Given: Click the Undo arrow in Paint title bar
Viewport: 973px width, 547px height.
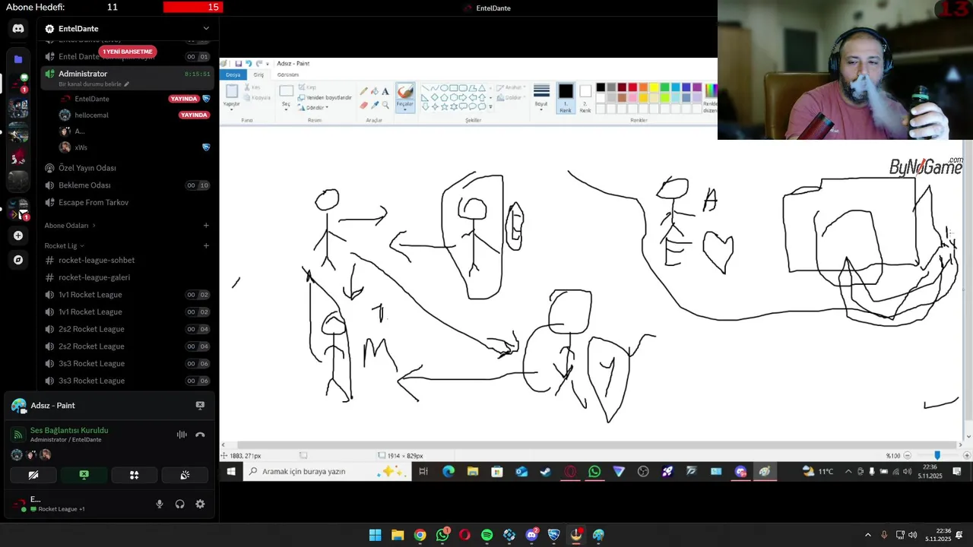Looking at the screenshot, I should coord(249,64).
